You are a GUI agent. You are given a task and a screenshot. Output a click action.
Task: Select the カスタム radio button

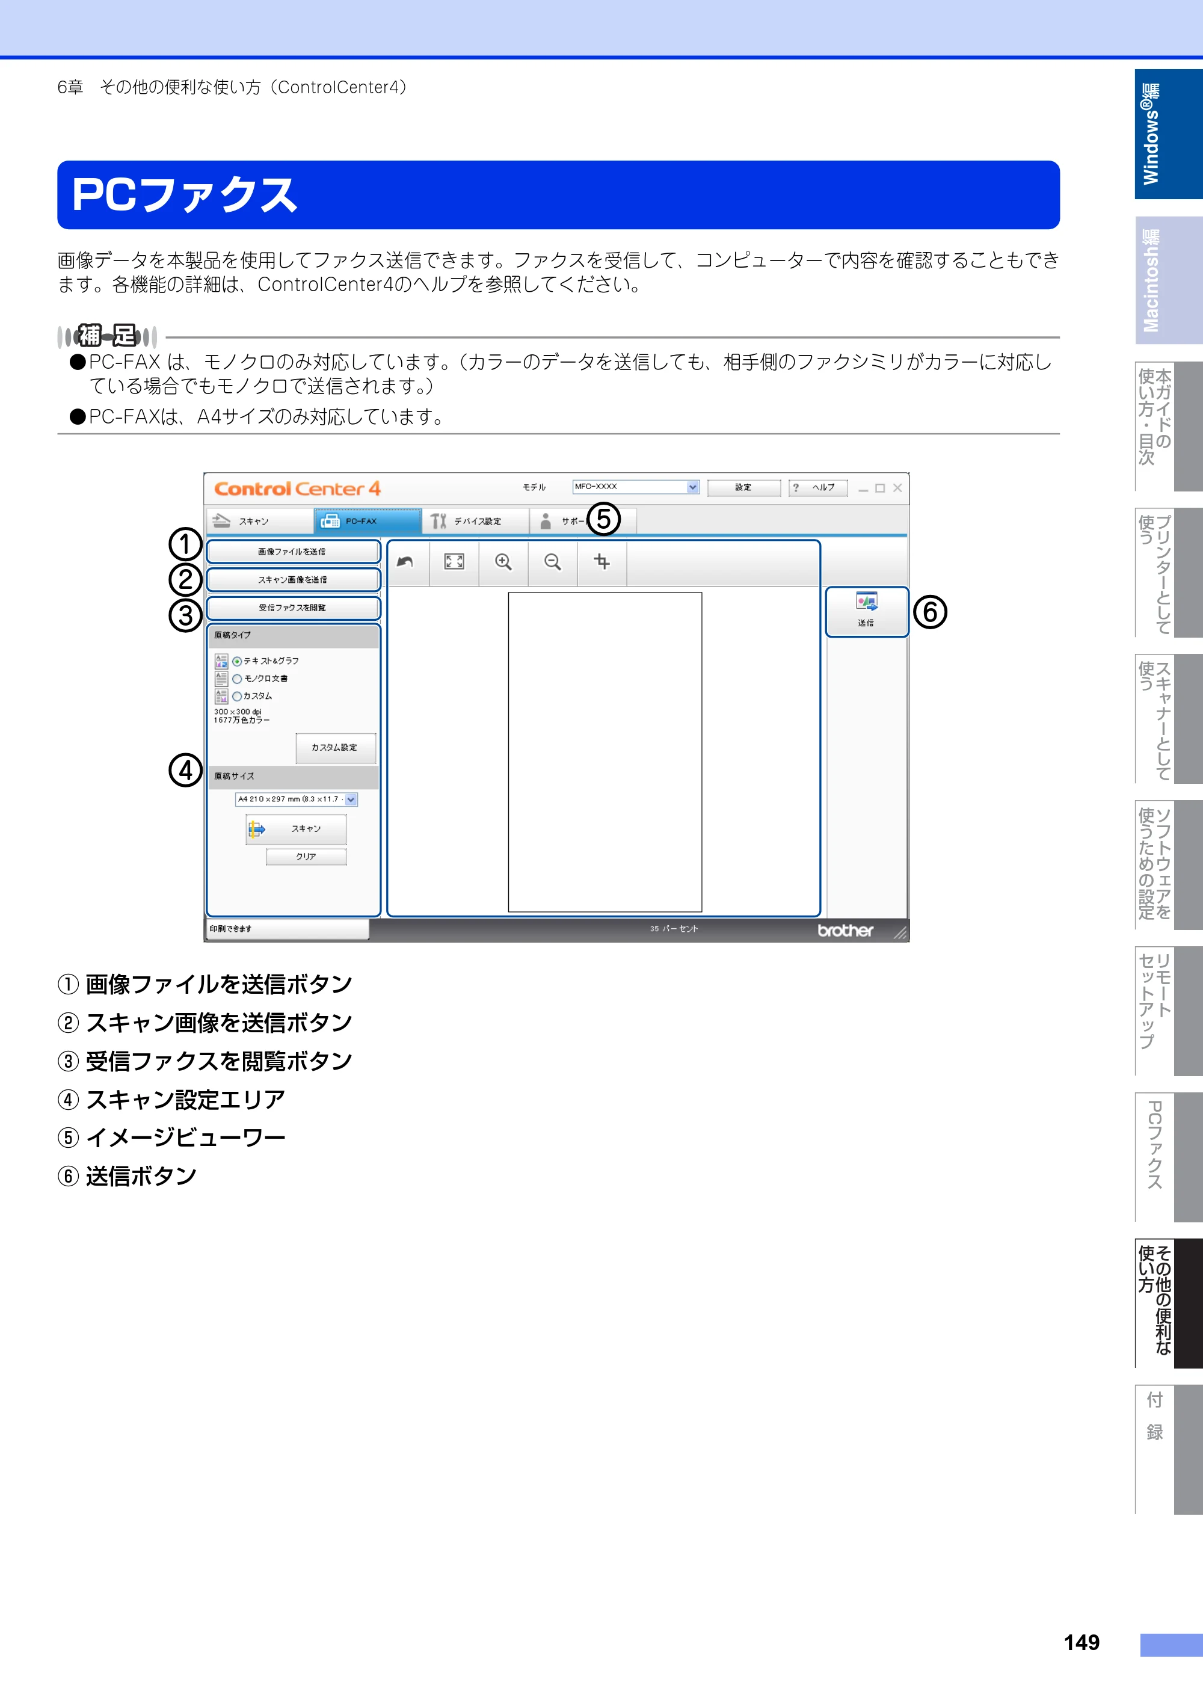[x=238, y=697]
